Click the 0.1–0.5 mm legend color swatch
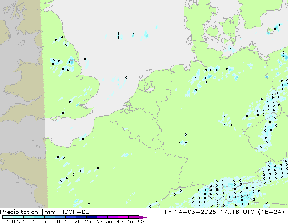 [x=8, y=217]
